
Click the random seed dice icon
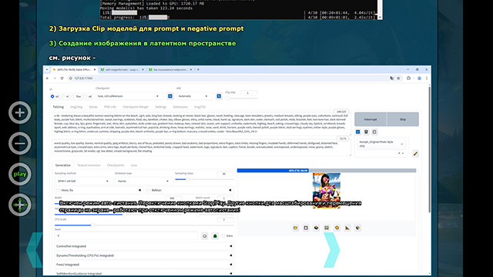204,236
